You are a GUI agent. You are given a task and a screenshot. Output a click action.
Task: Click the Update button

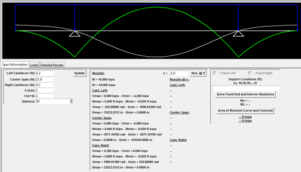(x=79, y=73)
